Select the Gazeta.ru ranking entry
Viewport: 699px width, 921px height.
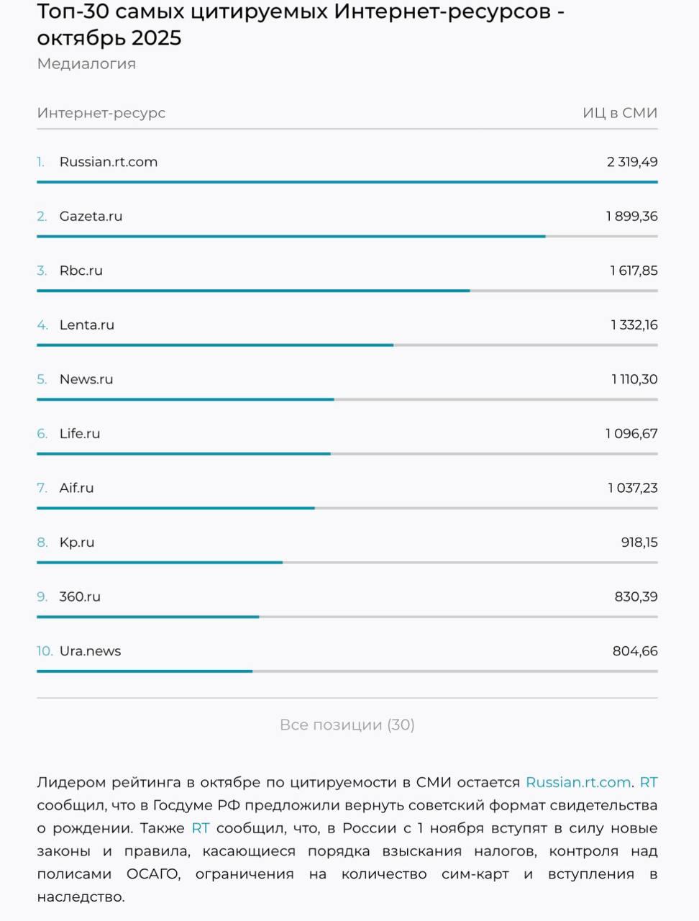click(x=91, y=217)
